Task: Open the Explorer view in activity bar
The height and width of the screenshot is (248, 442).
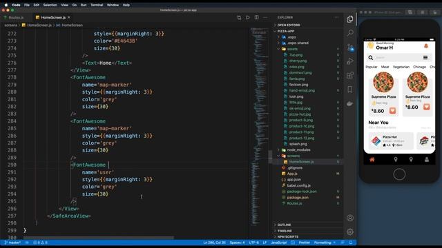Action: pos(350,19)
